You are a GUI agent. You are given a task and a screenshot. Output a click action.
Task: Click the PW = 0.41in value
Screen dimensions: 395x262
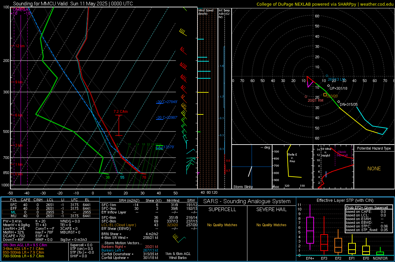point(12,221)
